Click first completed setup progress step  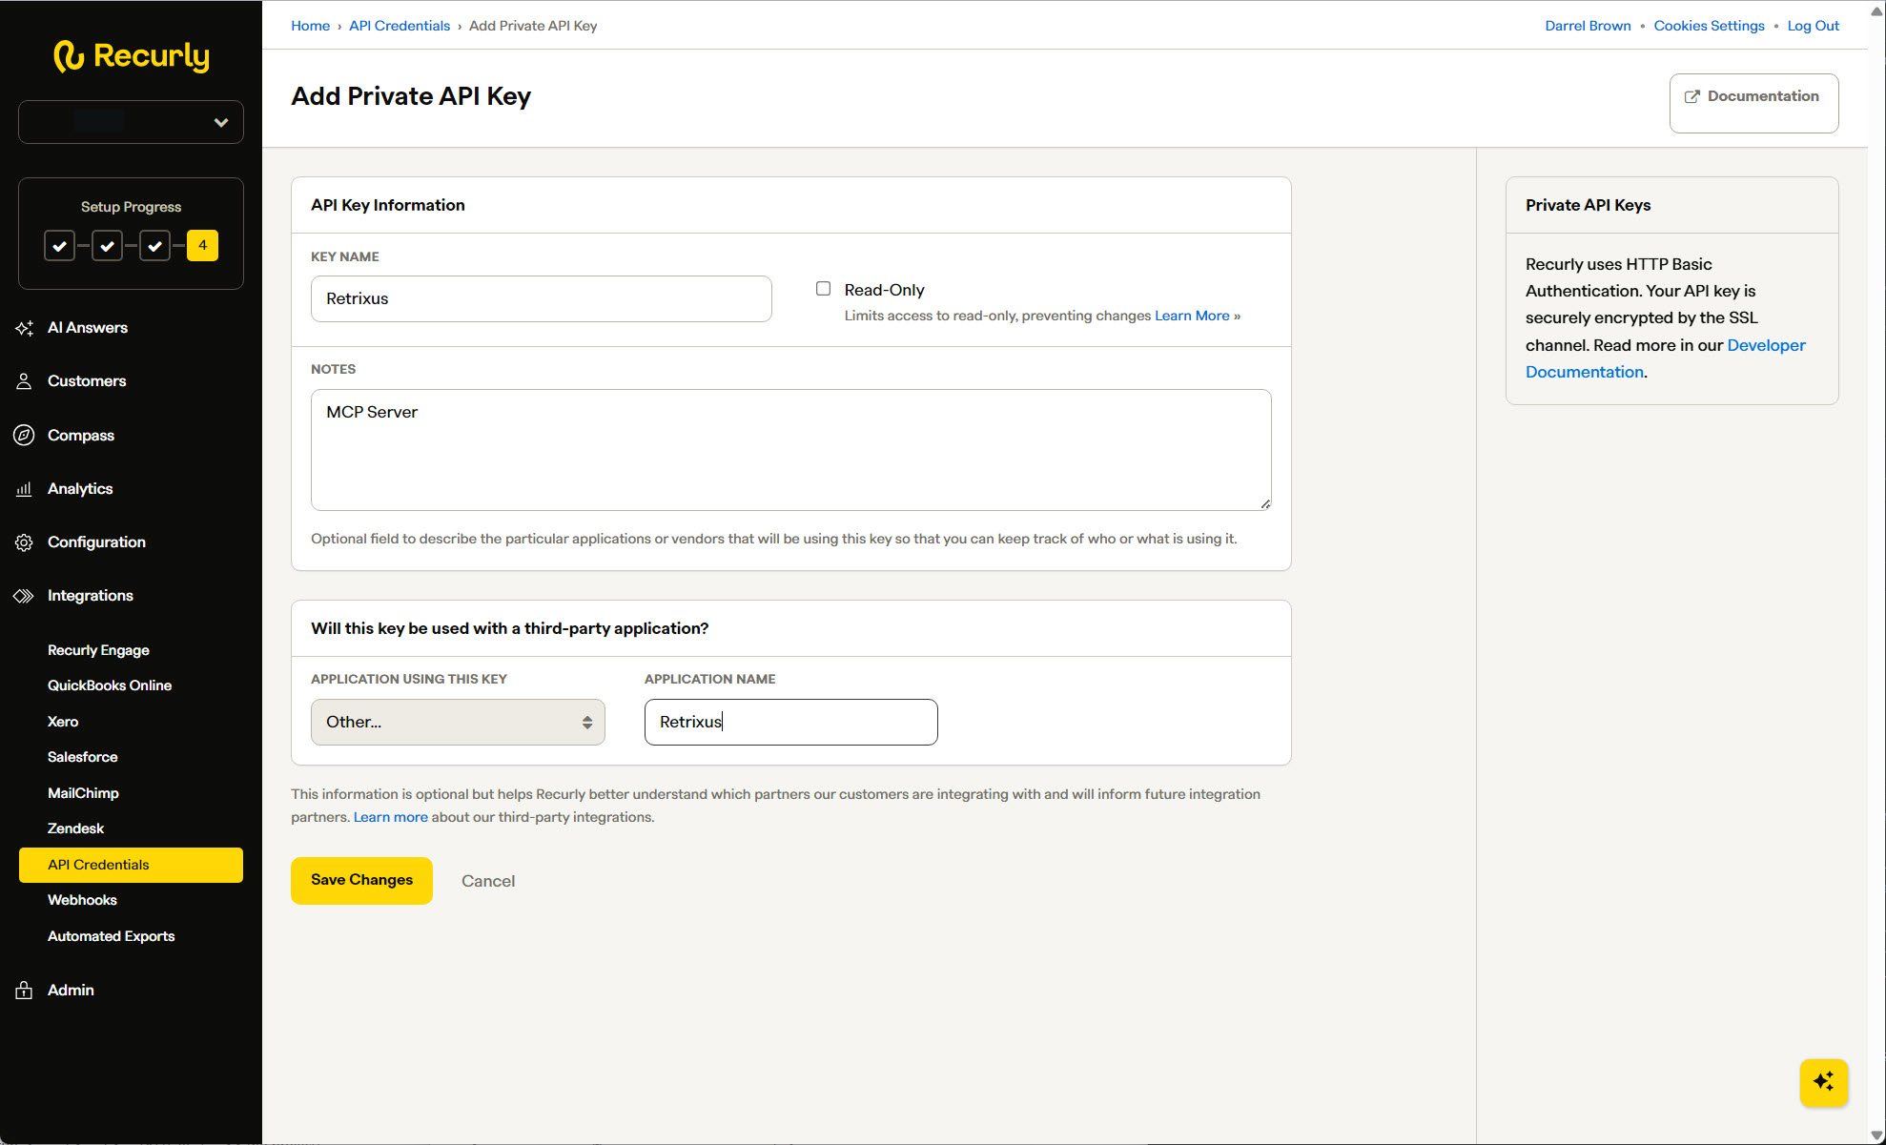tap(59, 245)
